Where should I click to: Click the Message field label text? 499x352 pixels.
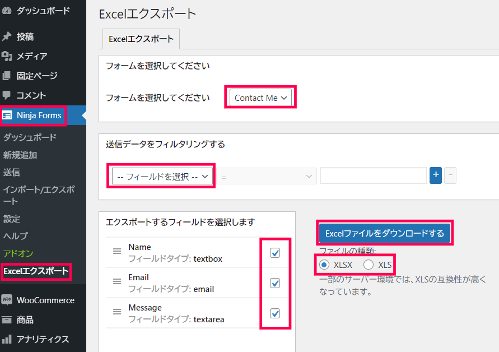(145, 307)
